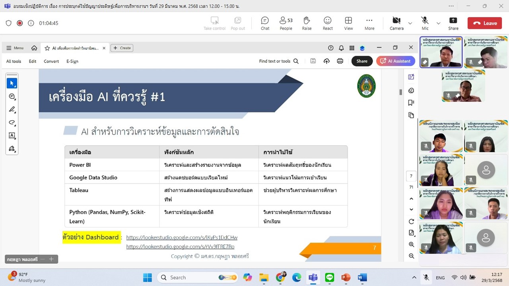Open the All tools menu
509x286 pixels.
point(14,61)
